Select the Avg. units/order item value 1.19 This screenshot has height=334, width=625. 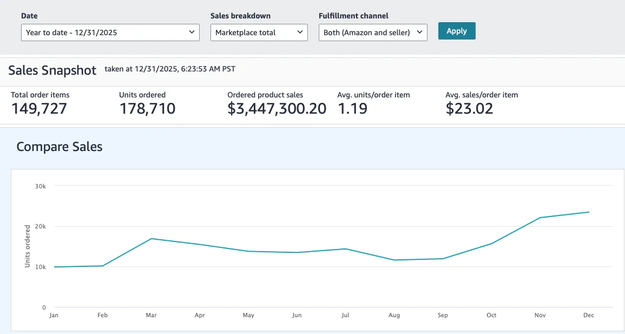coord(352,109)
